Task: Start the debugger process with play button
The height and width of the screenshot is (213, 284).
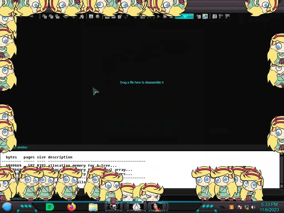Action: [x=158, y=16]
